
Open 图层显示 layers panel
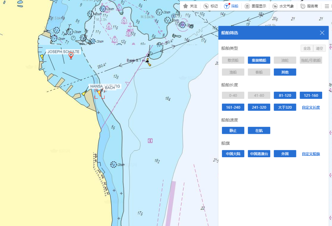[247, 6]
